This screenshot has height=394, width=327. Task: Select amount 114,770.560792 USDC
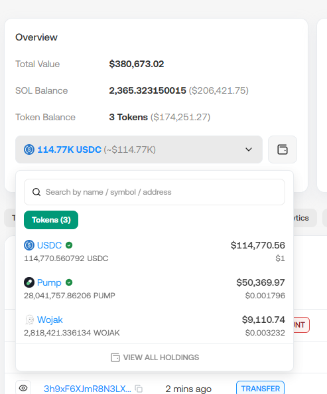click(66, 258)
